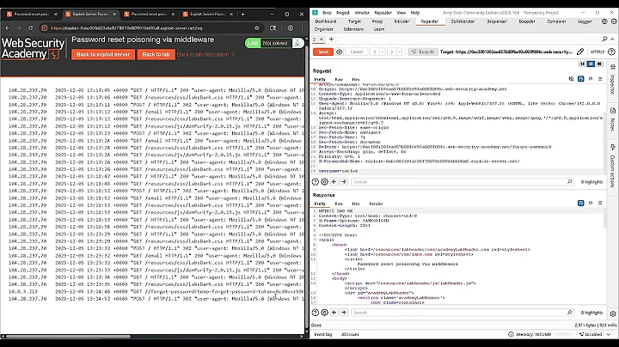Open the history dropdown beside the next arrow
The width and height of the screenshot is (619, 347).
[399, 52]
